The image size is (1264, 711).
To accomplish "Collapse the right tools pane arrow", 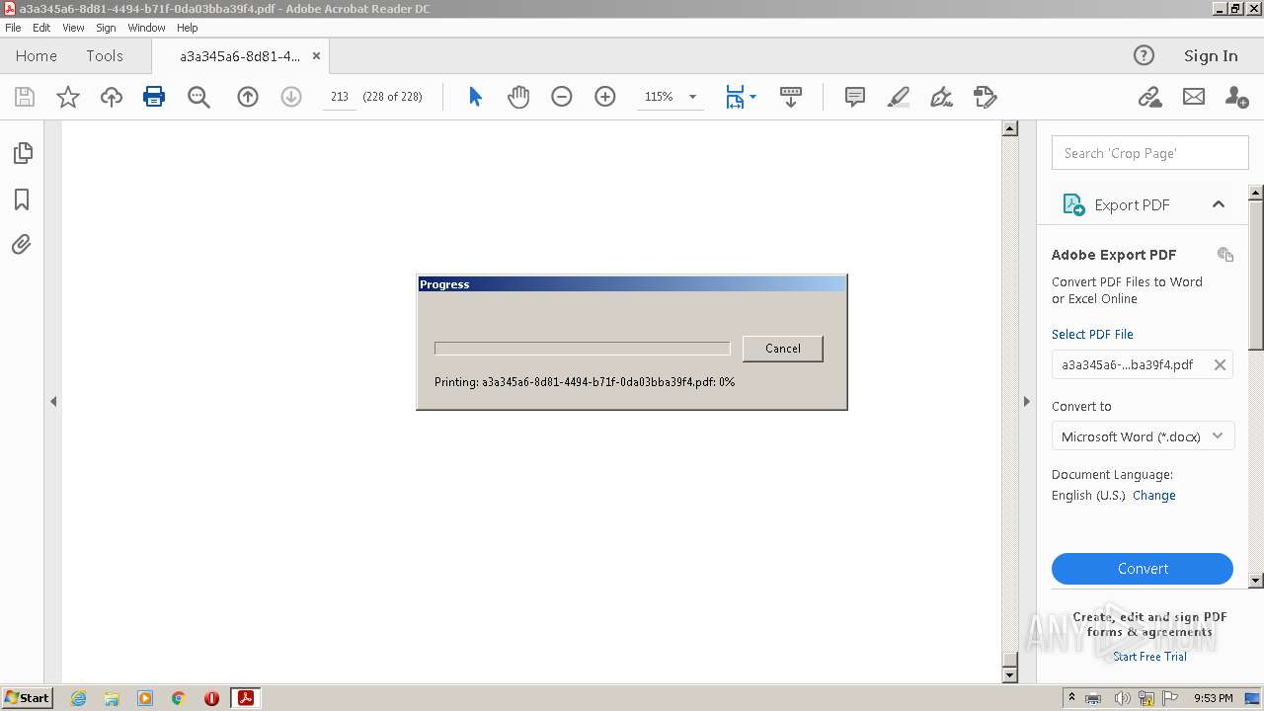I will pyautogui.click(x=1026, y=402).
